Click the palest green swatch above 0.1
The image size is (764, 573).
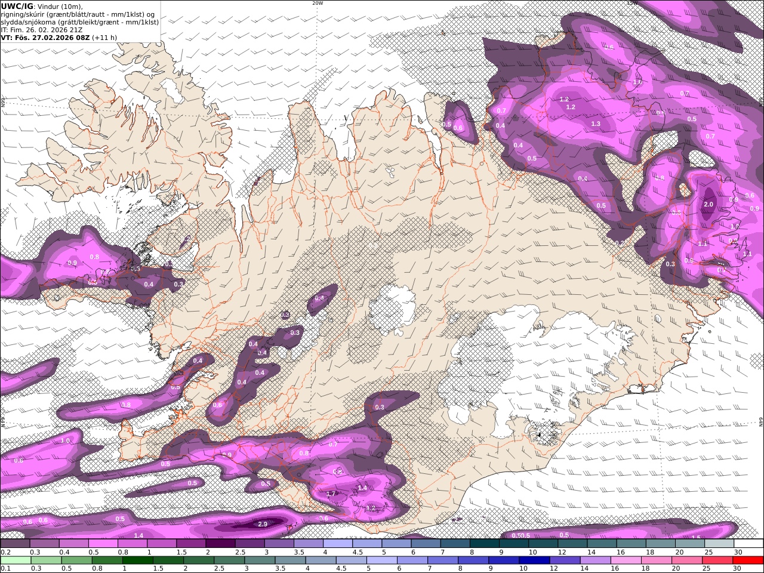[16, 560]
